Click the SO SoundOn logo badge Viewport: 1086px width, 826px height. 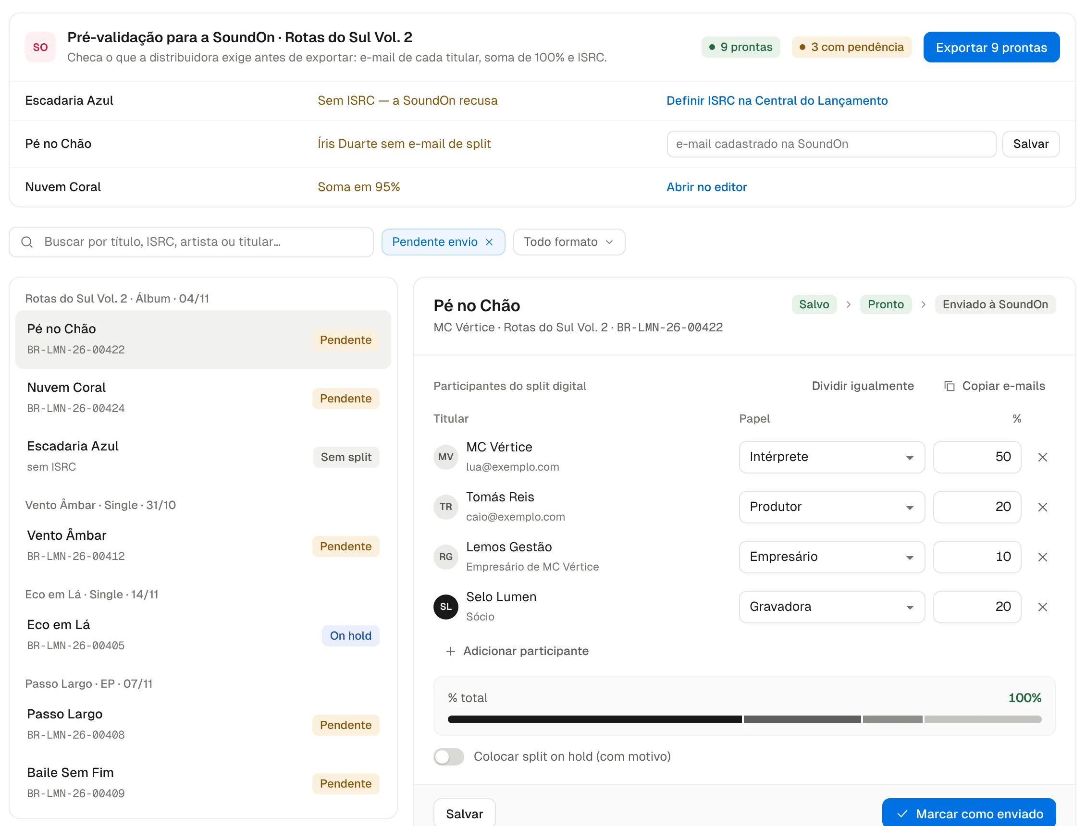point(40,47)
